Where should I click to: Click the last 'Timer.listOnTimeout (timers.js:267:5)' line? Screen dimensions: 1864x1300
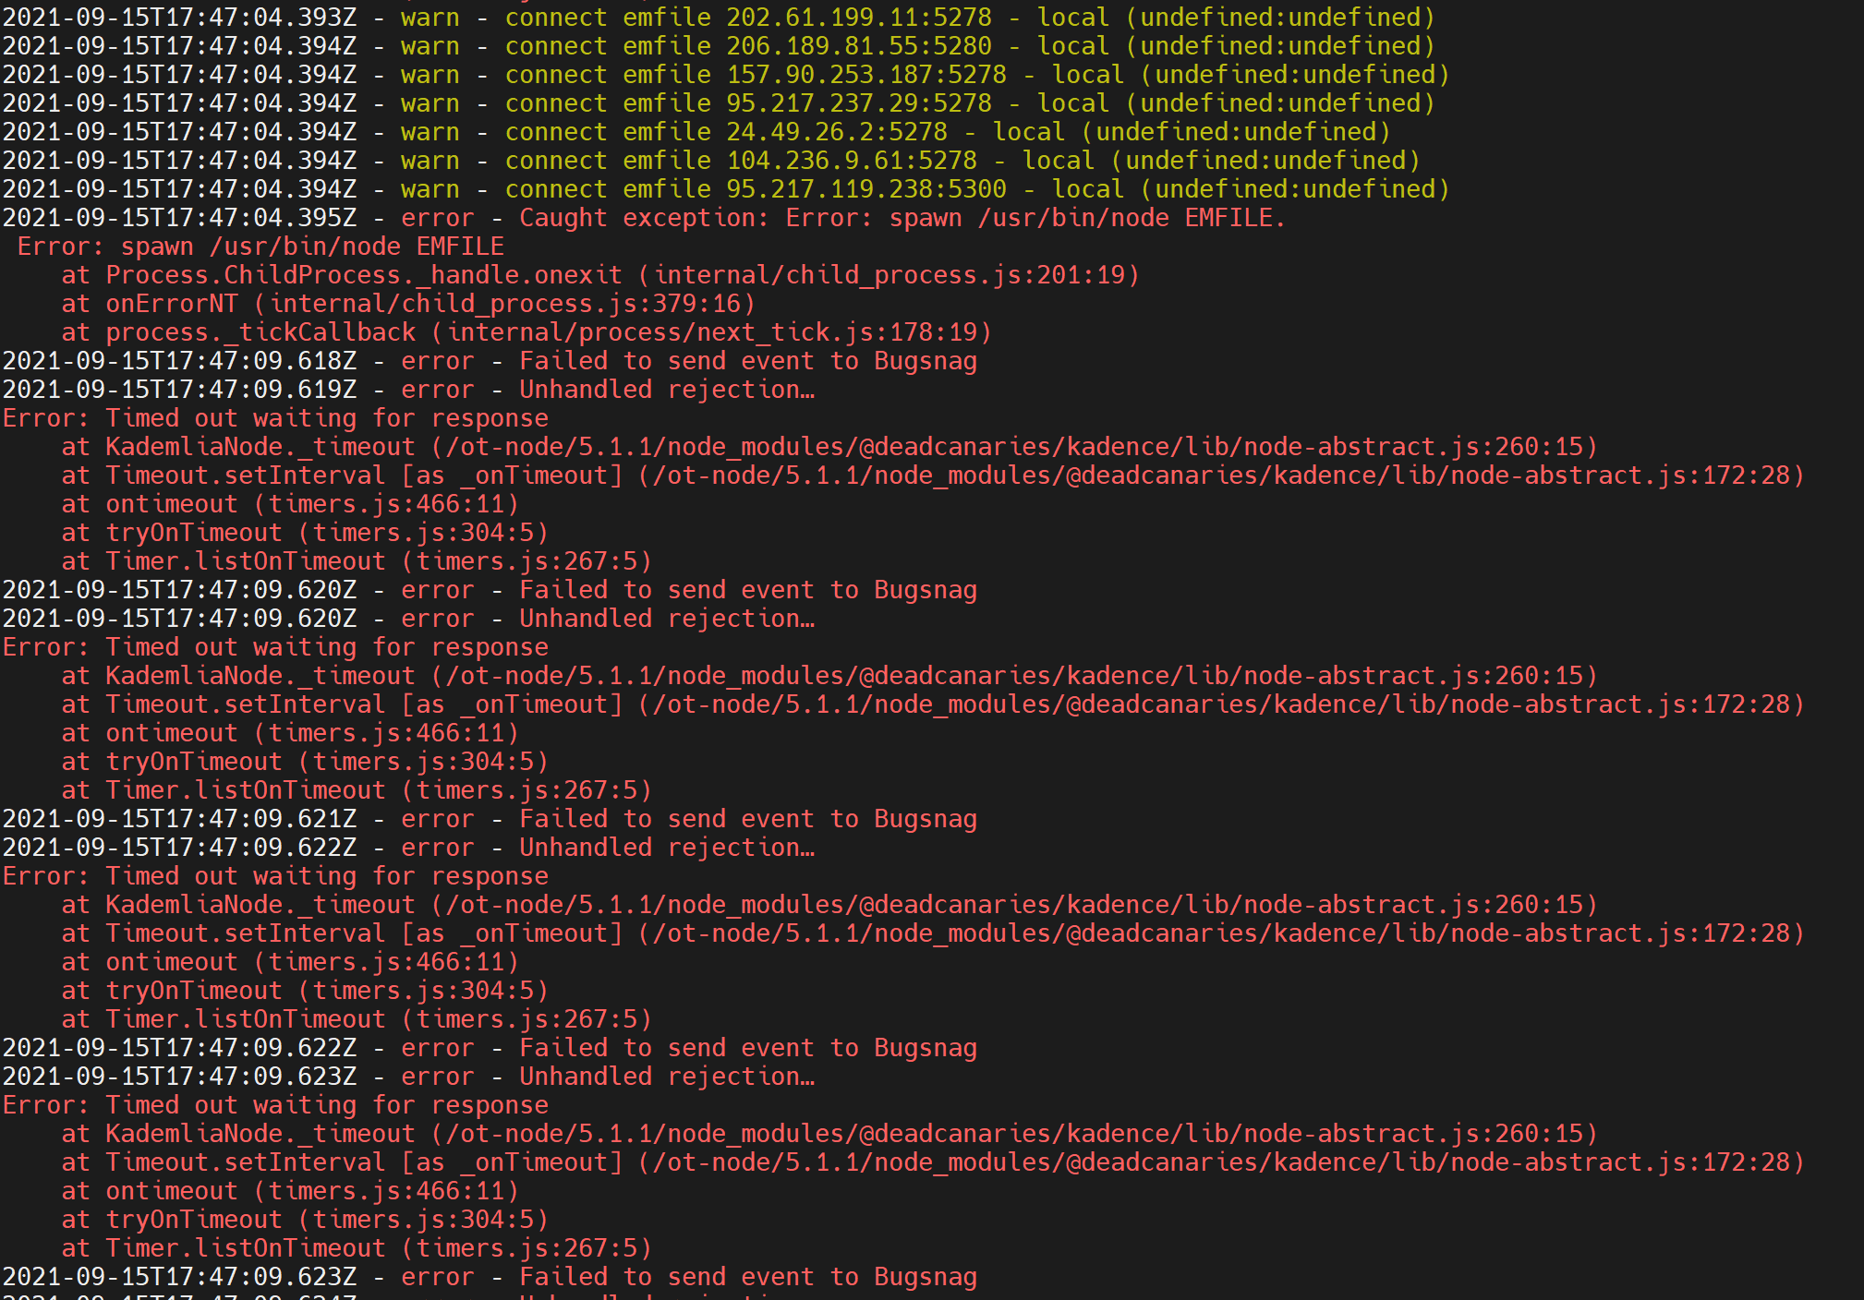357,1248
